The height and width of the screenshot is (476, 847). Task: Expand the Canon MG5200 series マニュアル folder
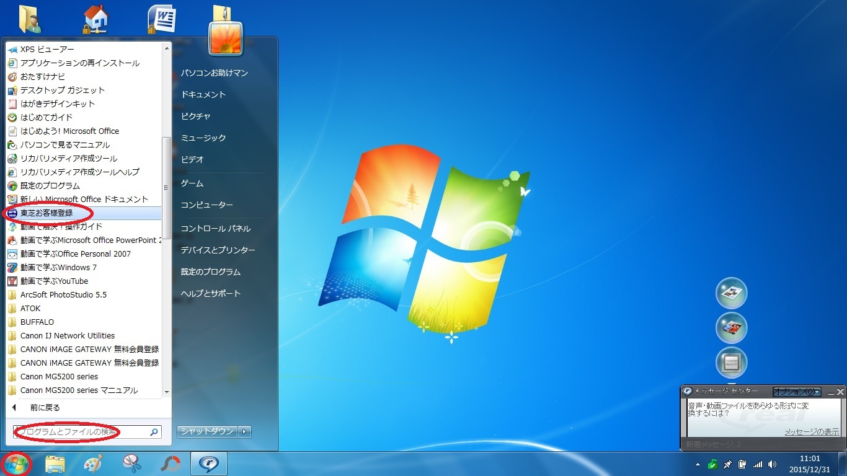click(x=84, y=390)
